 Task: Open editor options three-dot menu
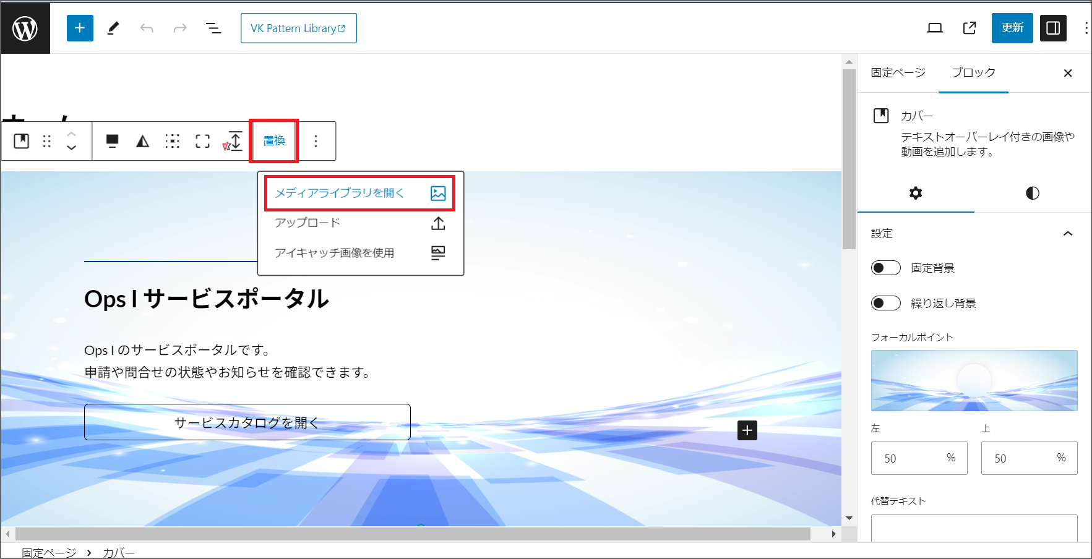[x=1086, y=28]
